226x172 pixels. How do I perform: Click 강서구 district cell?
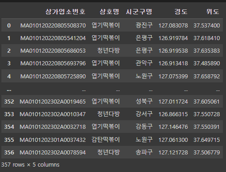click(144, 114)
